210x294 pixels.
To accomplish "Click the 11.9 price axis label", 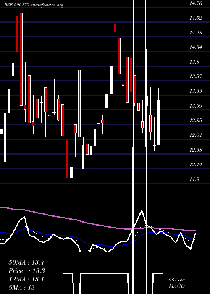I will tap(194, 179).
